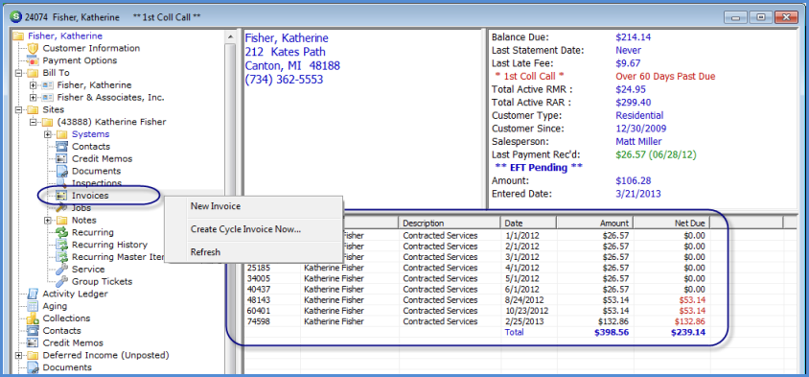Collapse the (43888) Katherine Fisher site
The height and width of the screenshot is (377, 809).
[x=34, y=123]
